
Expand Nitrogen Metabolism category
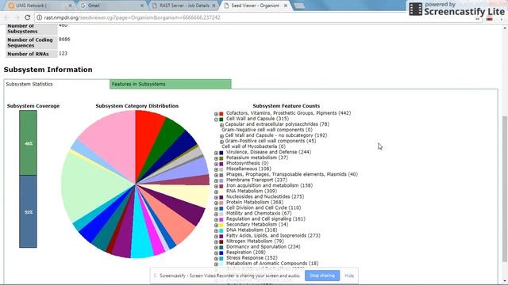(216, 242)
